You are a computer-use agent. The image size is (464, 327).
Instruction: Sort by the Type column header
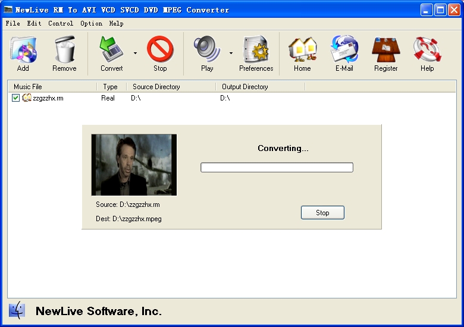point(112,87)
